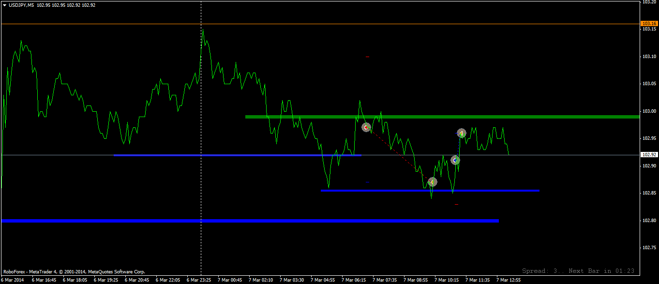Click the 102.80 price scale label

(648, 221)
